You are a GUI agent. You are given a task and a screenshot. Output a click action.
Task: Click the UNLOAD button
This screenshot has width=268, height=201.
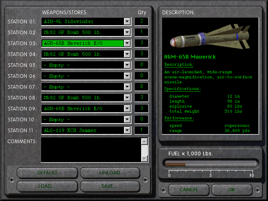(110, 173)
